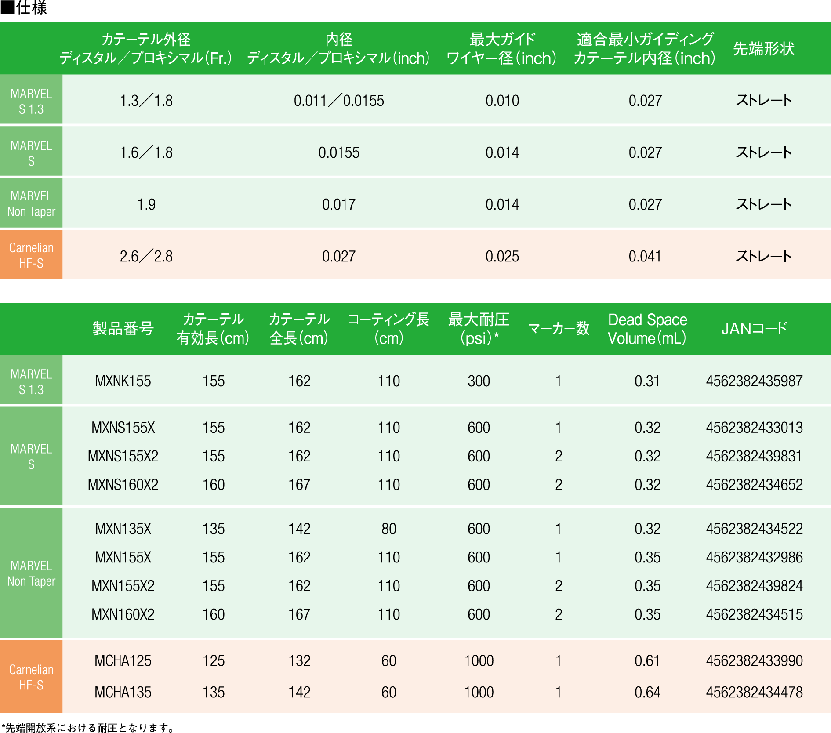Click dead space volume '0.61'
The height and width of the screenshot is (733, 831).
(x=647, y=661)
